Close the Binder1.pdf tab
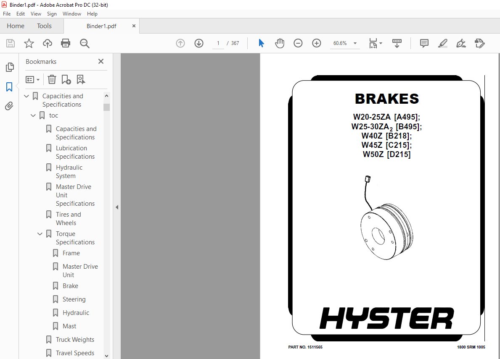The width and height of the screenshot is (500, 359). point(134,26)
